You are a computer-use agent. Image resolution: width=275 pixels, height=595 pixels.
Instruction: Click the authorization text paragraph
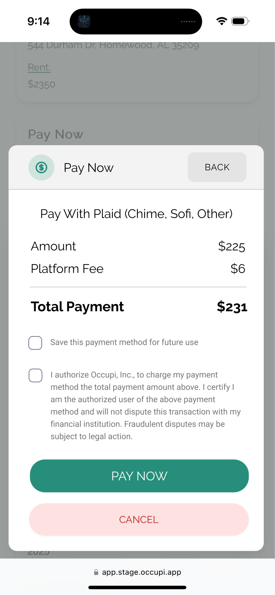(146, 406)
